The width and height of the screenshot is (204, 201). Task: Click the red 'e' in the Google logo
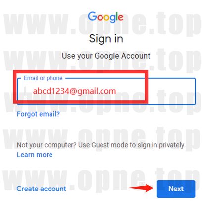coord(121,18)
